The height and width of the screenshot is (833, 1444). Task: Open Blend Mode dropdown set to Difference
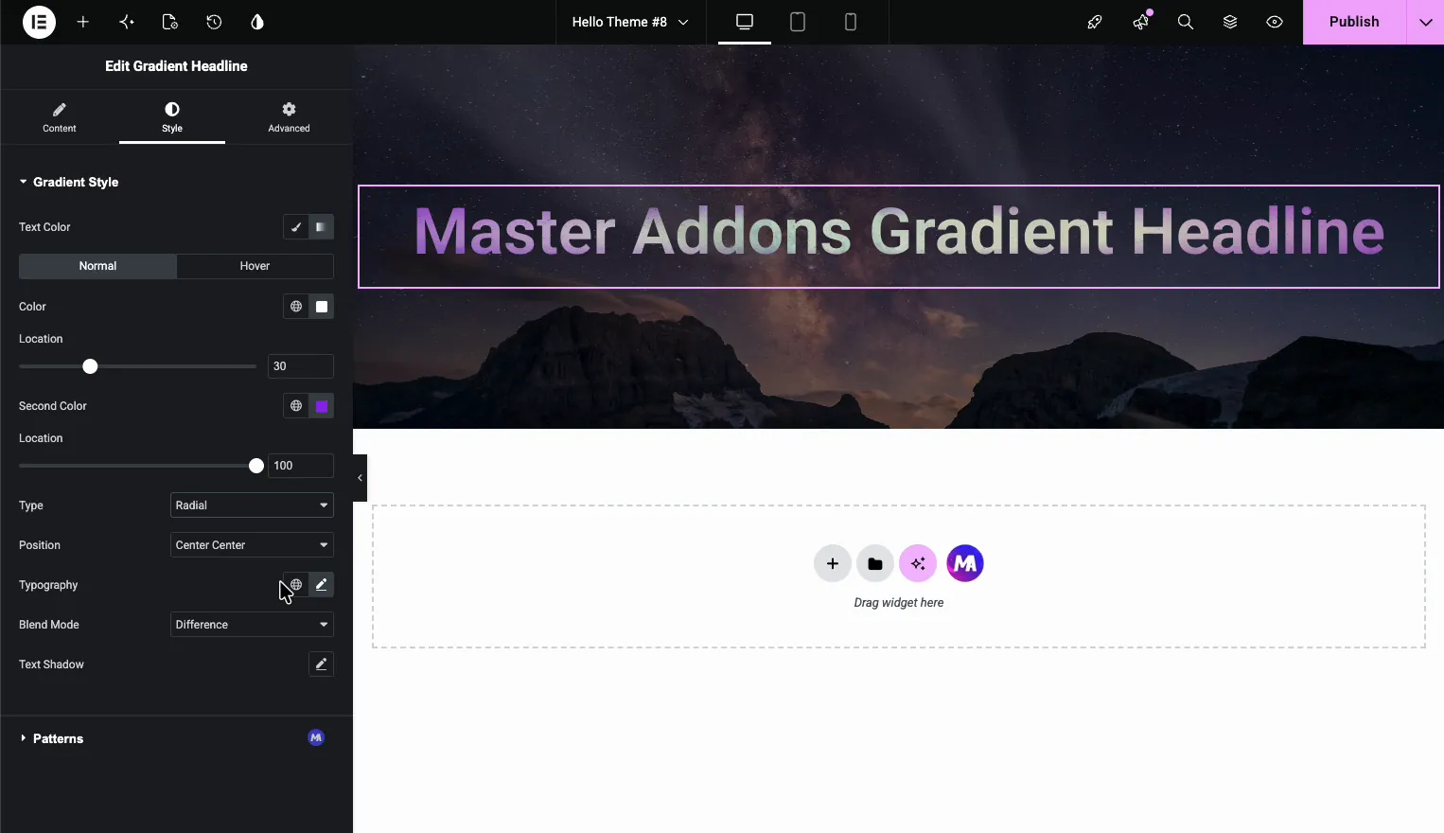coord(252,625)
